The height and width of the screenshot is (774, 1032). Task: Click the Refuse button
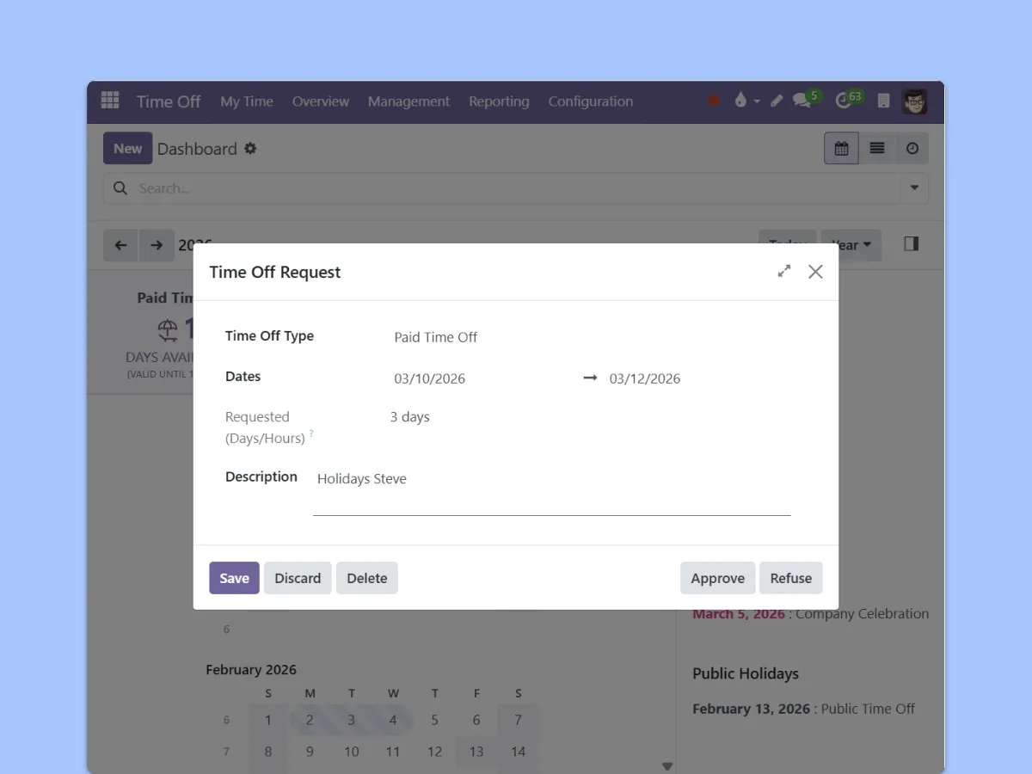click(x=790, y=578)
